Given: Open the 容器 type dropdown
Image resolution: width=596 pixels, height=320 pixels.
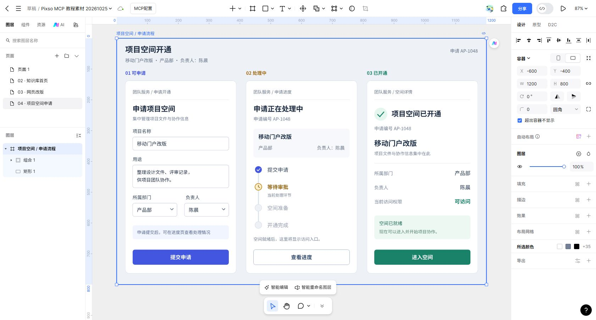Looking at the screenshot, I should (x=524, y=58).
